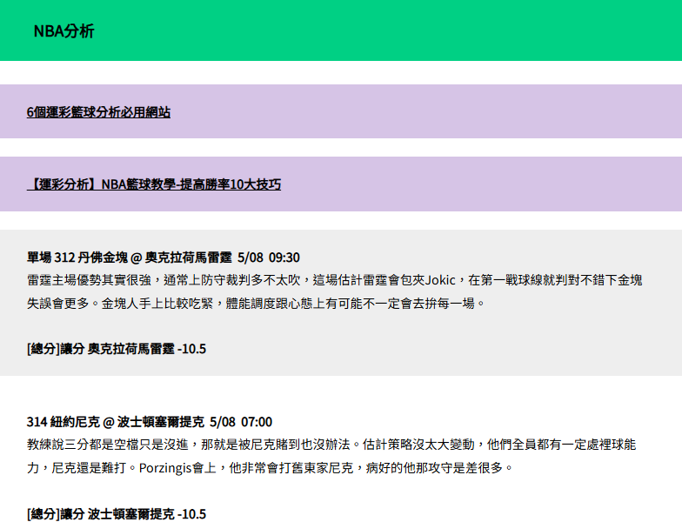Select pick [總分]讓分 奧克拉荷馬雷霆 -10.5
The height and width of the screenshot is (522, 682).
117,349
